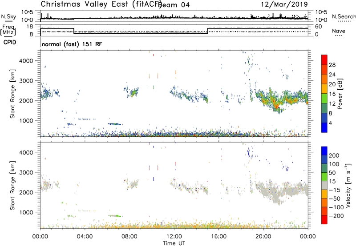
Task: Click the '1000' tick on the velocity panel
Action: coord(26,212)
